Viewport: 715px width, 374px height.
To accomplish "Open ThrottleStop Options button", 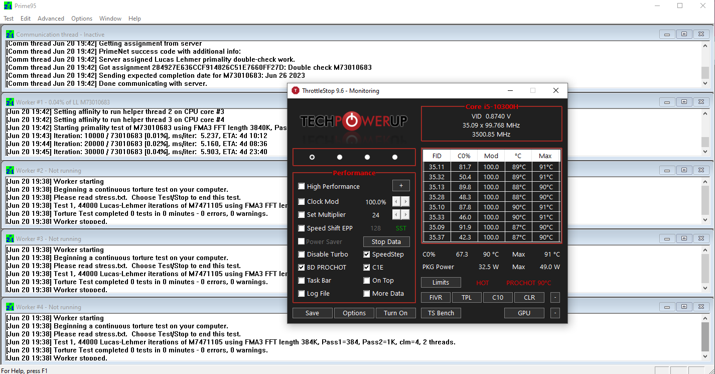I will click(x=354, y=313).
